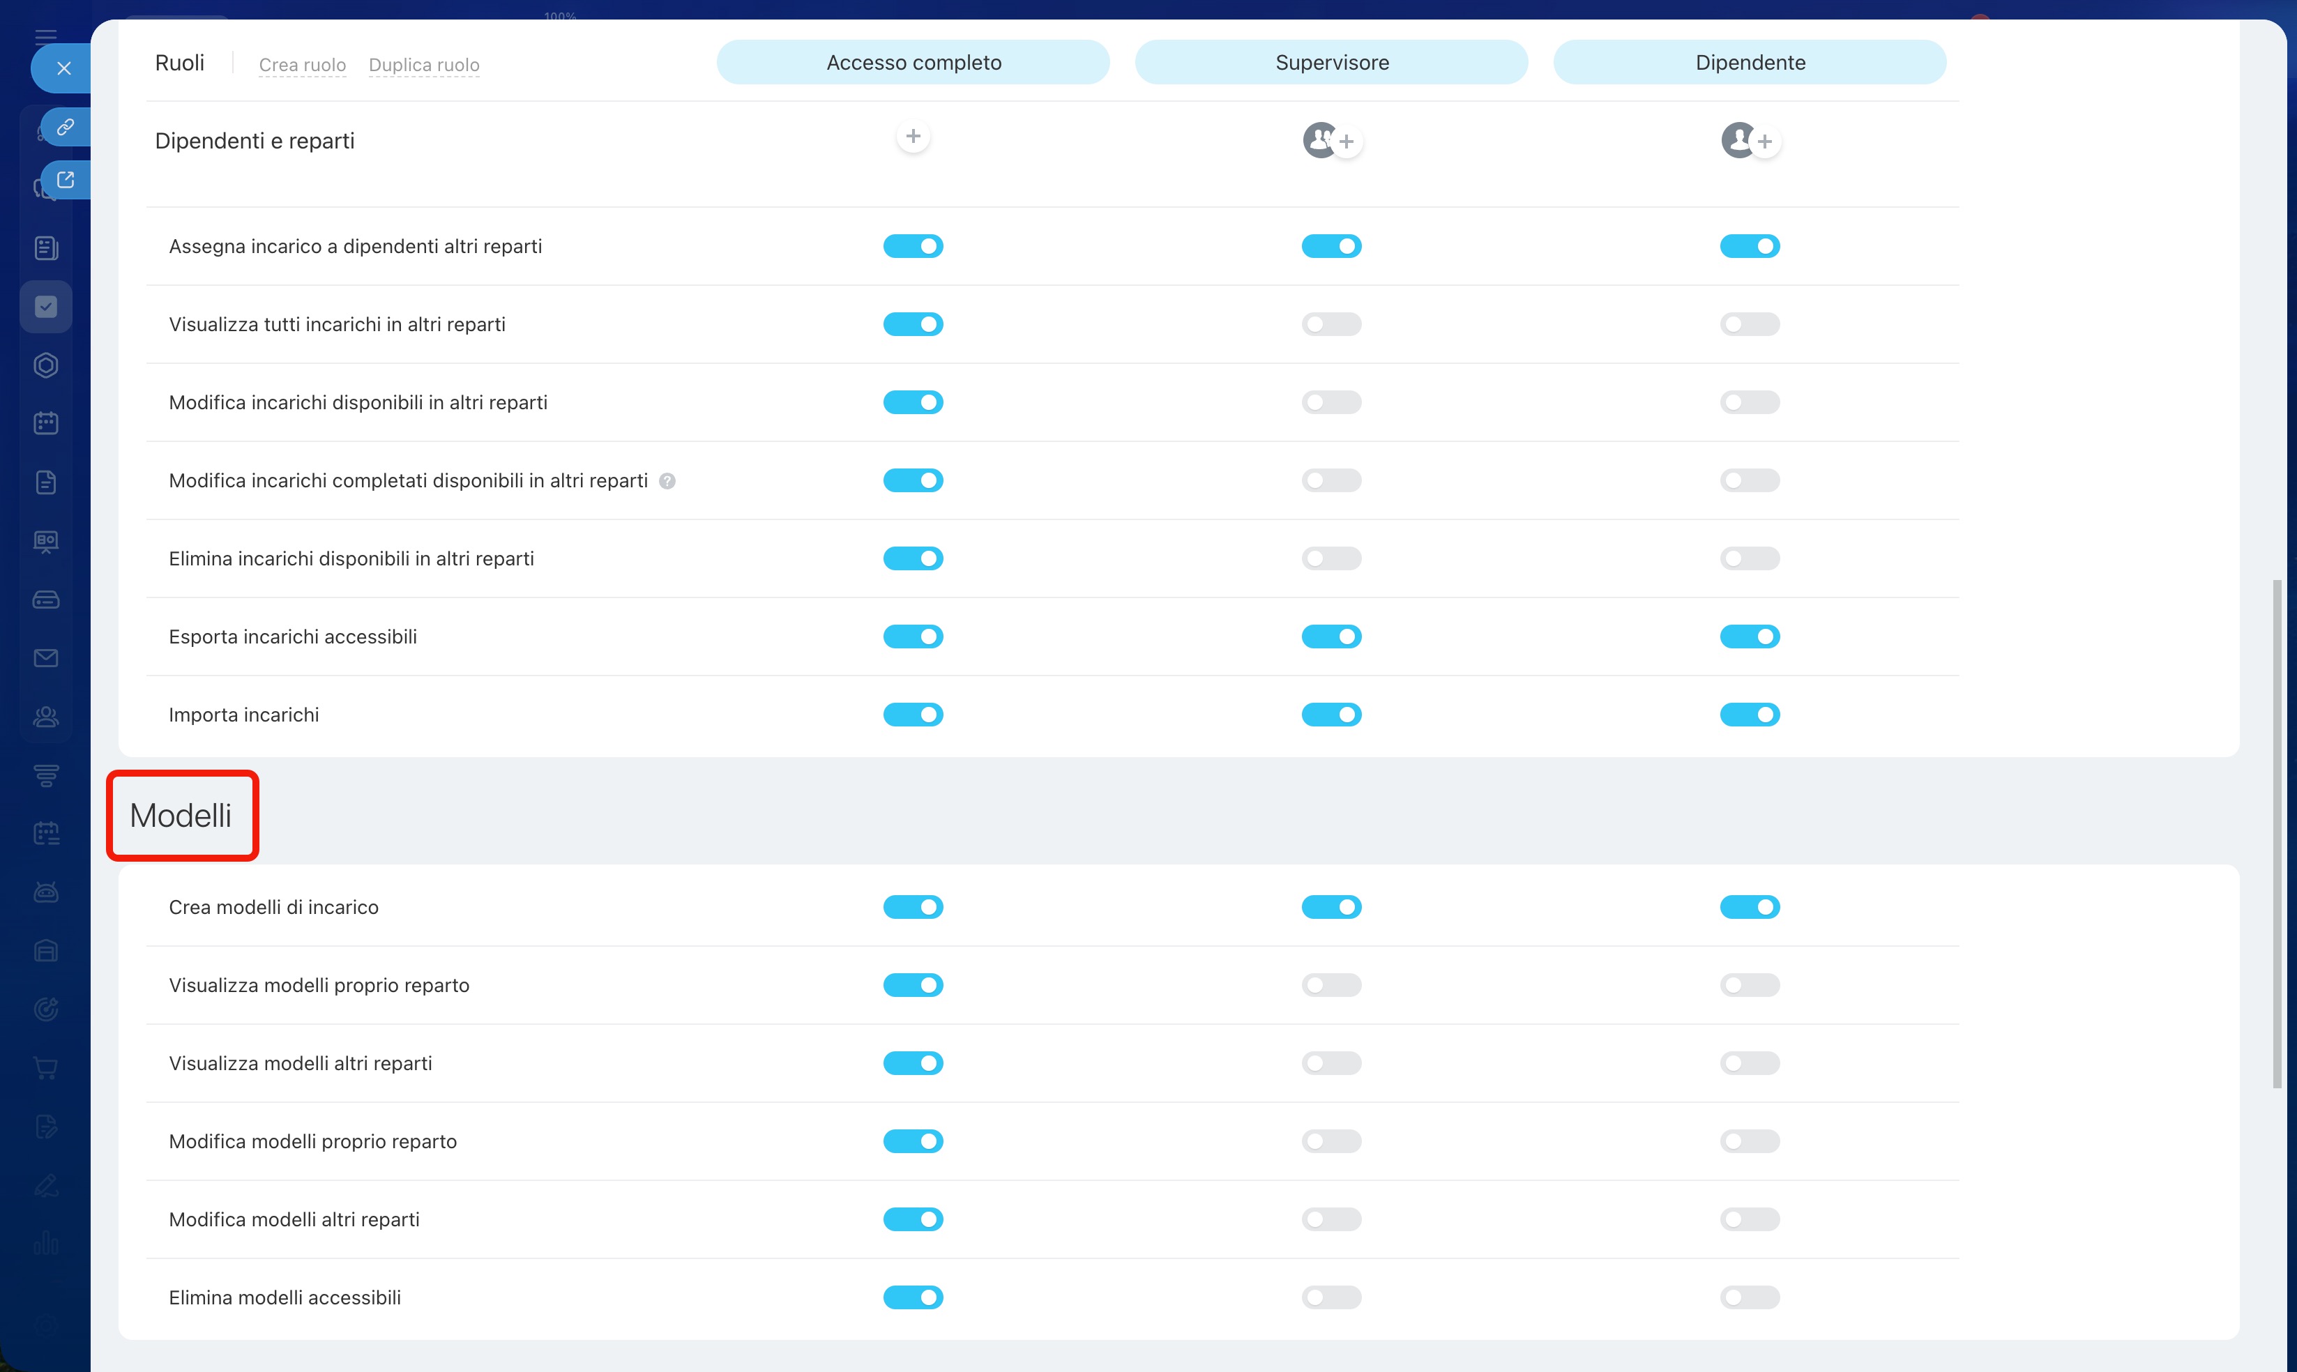Turn off Crea modelli di incarico for Supervisore
The width and height of the screenshot is (2297, 1372).
1331,907
